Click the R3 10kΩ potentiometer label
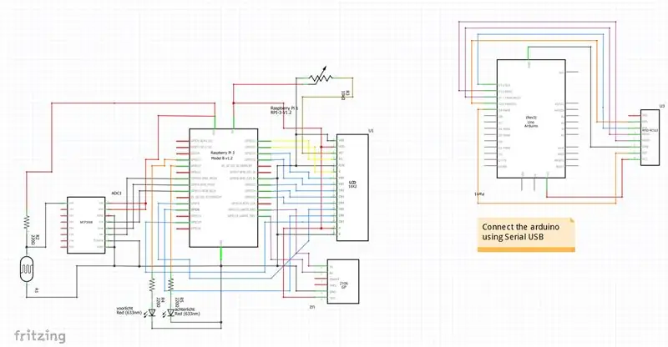The height and width of the screenshot is (347, 668). coord(346,95)
